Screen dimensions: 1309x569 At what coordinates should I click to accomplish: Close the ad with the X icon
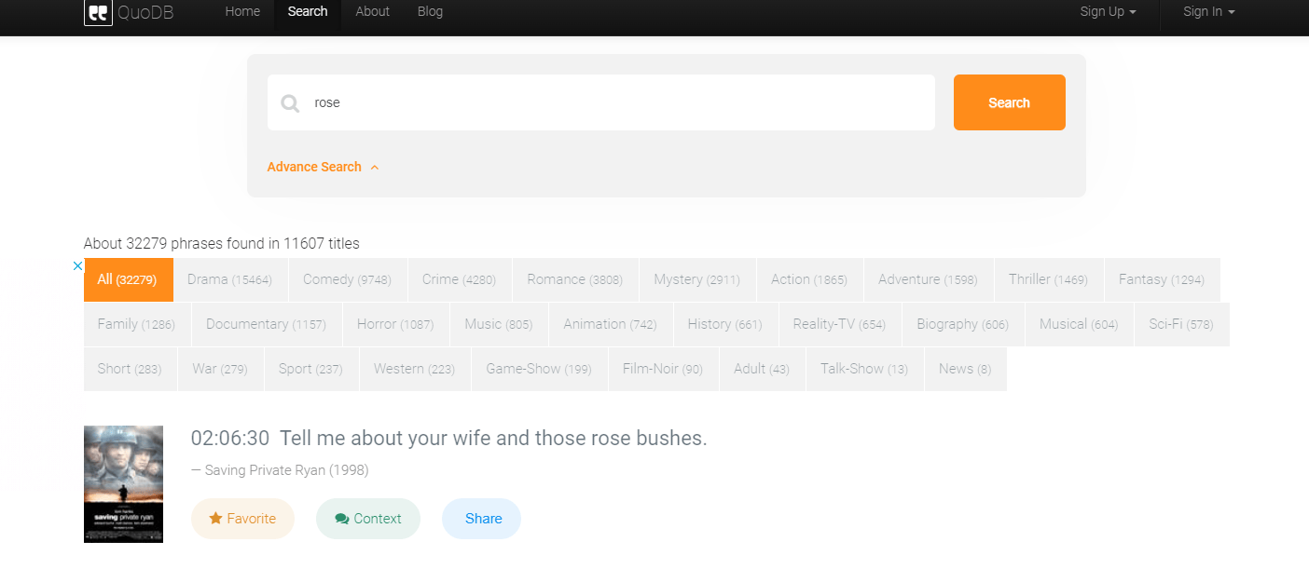[x=78, y=265]
